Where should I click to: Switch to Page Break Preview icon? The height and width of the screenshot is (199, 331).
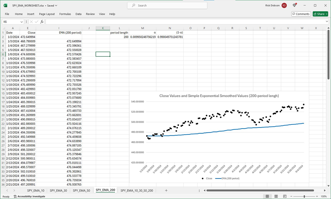tap(284, 196)
